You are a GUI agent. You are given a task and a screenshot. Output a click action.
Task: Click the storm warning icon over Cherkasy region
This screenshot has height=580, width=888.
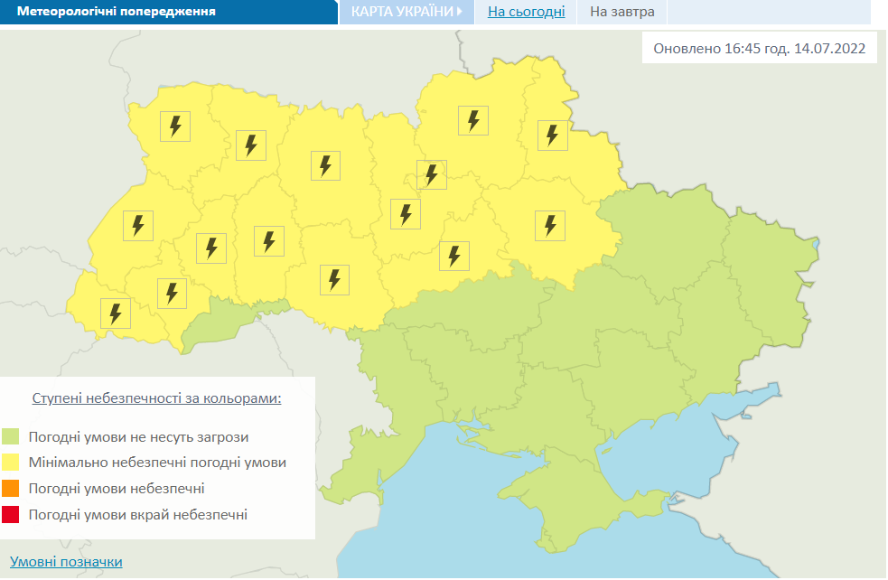453,256
